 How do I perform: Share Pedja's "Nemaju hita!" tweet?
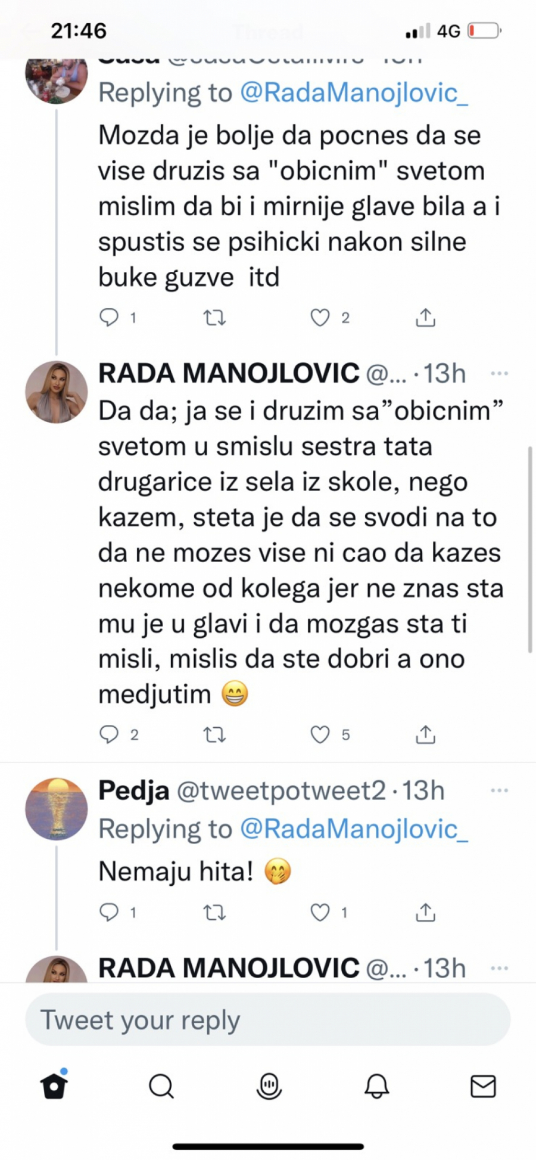coord(425,912)
